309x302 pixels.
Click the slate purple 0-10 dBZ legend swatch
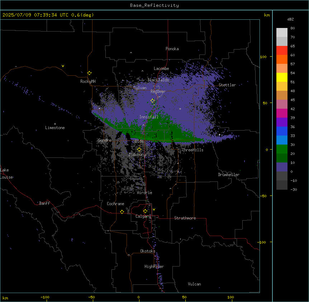point(282,167)
